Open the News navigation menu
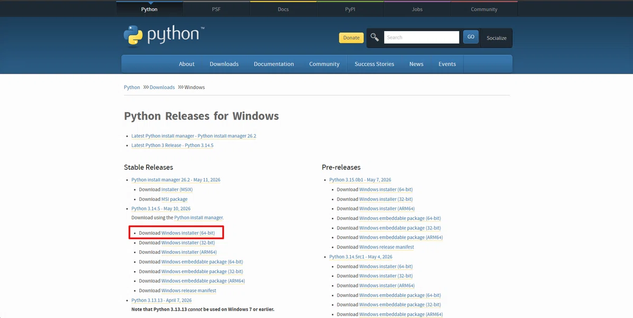 416,64
